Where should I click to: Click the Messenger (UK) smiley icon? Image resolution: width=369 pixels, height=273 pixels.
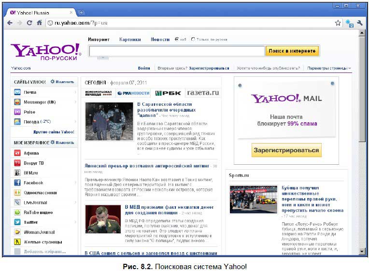coord(17,102)
